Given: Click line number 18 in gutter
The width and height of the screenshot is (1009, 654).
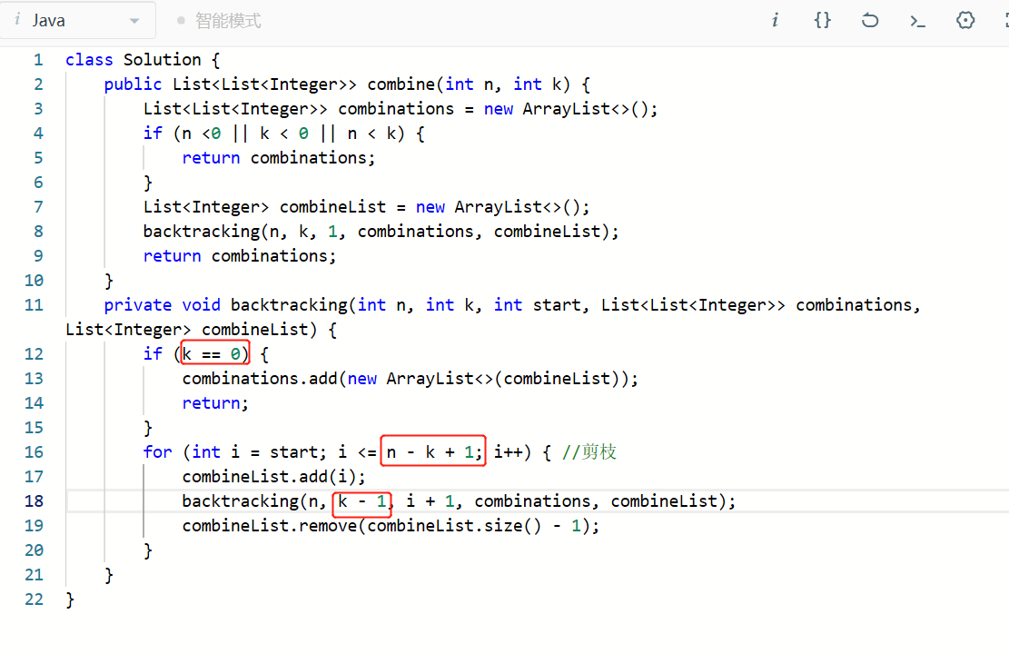Looking at the screenshot, I should (35, 501).
